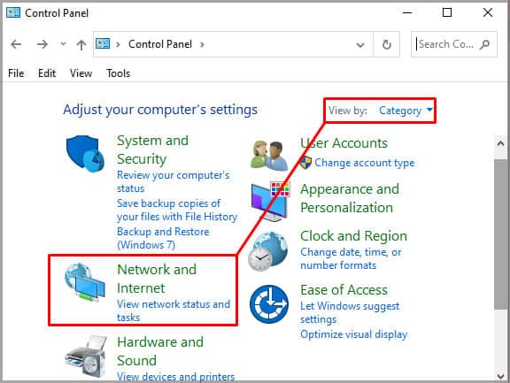Click Control Panel breadcrumb in address bar
510x383 pixels.
click(160, 44)
